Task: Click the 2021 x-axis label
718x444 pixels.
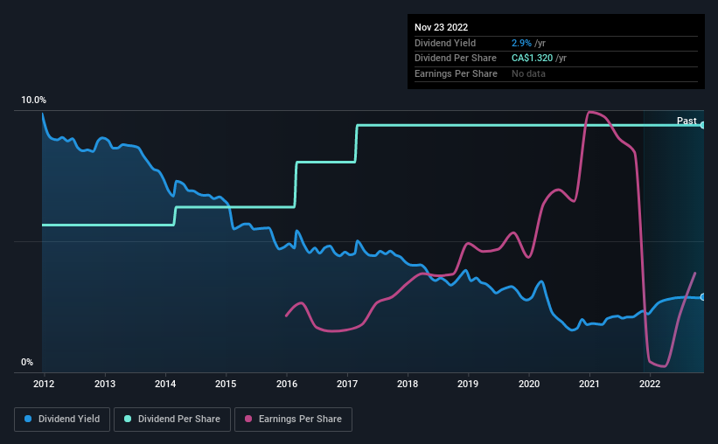Action: coord(589,384)
